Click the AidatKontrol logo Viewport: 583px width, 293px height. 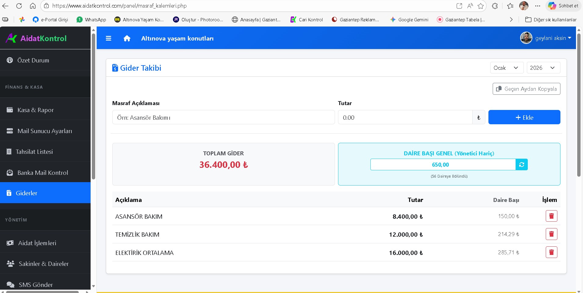[36, 38]
